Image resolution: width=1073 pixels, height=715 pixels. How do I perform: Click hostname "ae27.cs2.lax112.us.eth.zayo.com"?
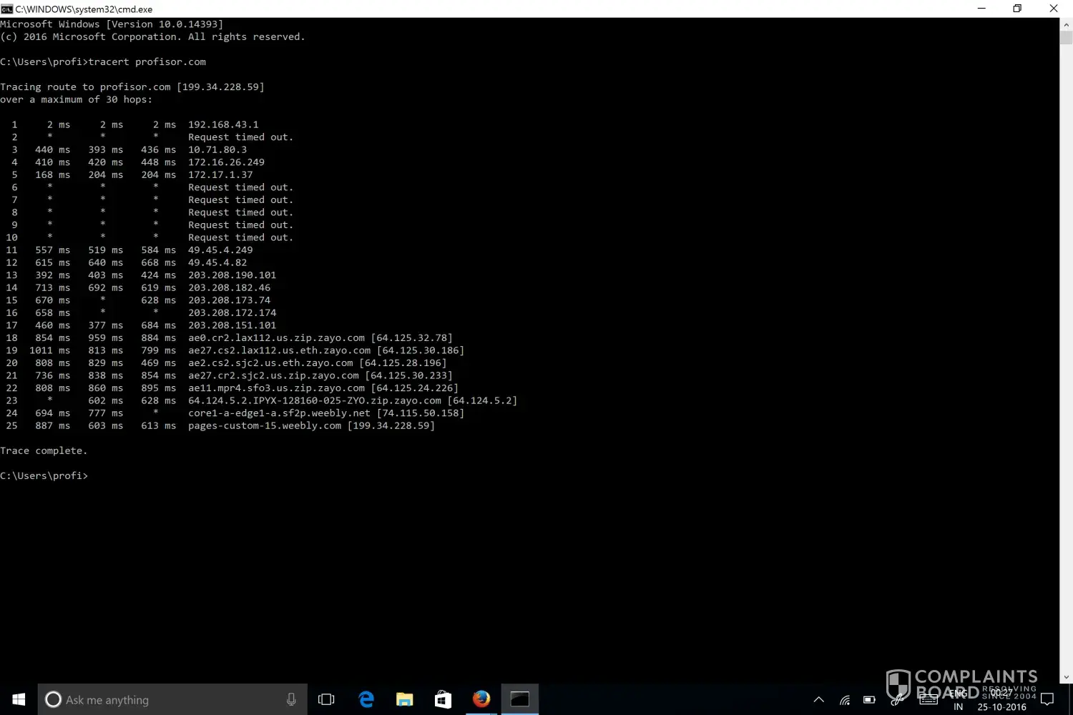coord(279,350)
